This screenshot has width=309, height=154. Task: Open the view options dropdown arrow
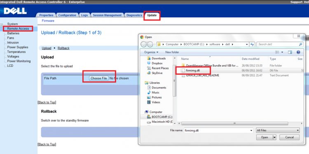(x=282, y=52)
